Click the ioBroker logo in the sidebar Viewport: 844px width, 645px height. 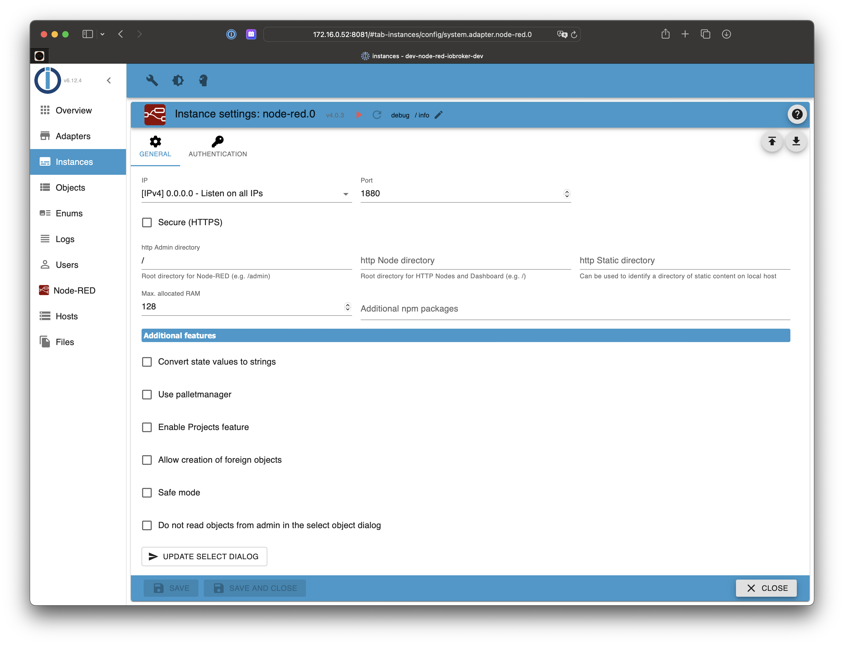[48, 80]
